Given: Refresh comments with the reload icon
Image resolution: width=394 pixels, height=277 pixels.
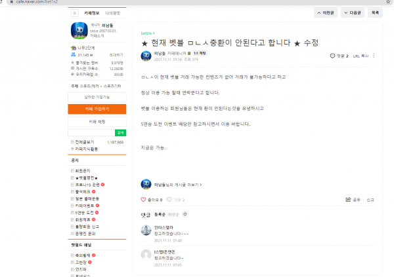Looking at the screenshot, I should 185,214.
